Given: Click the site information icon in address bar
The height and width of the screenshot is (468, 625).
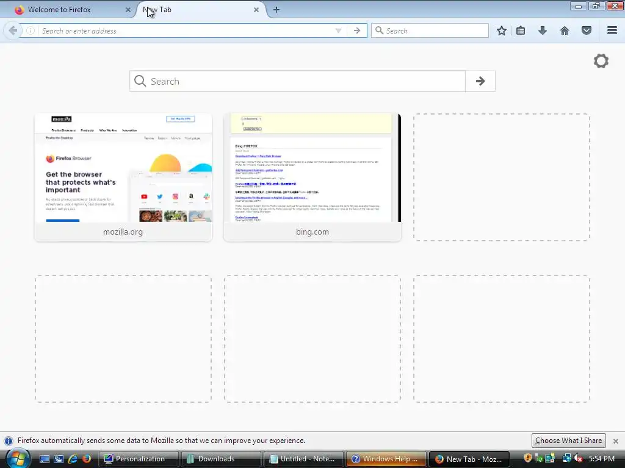Looking at the screenshot, I should coord(31,30).
